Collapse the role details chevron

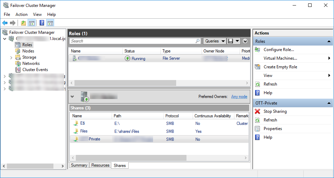click(72, 97)
